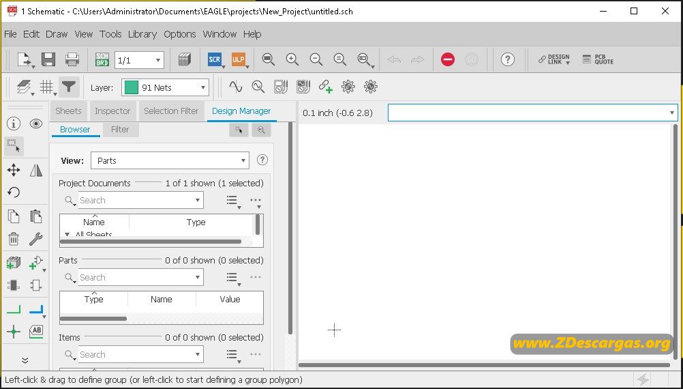Select the Copy tool
The width and height of the screenshot is (683, 389).
(x=14, y=216)
